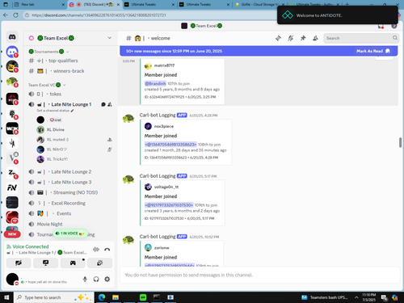Click own user avatar in user panel
The height and width of the screenshot is (303, 404).
pyautogui.click(x=12, y=279)
